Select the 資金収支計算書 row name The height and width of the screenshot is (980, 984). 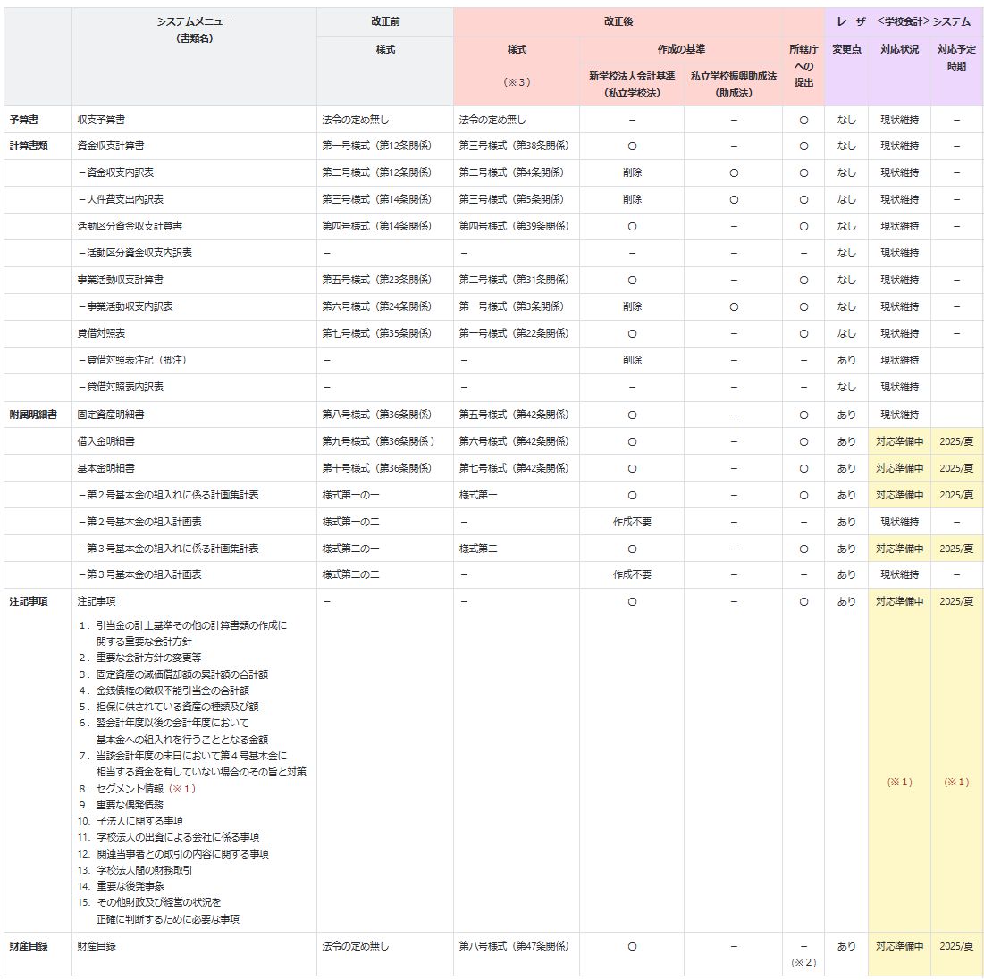(111, 146)
